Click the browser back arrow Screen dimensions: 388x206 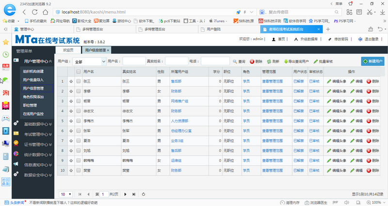pos(24,12)
